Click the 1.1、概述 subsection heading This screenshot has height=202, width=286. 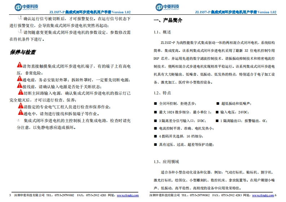click(x=162, y=32)
